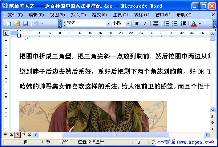Click the scarf photo in the document
Viewport: 218px width, 147px height.
pos(93,116)
